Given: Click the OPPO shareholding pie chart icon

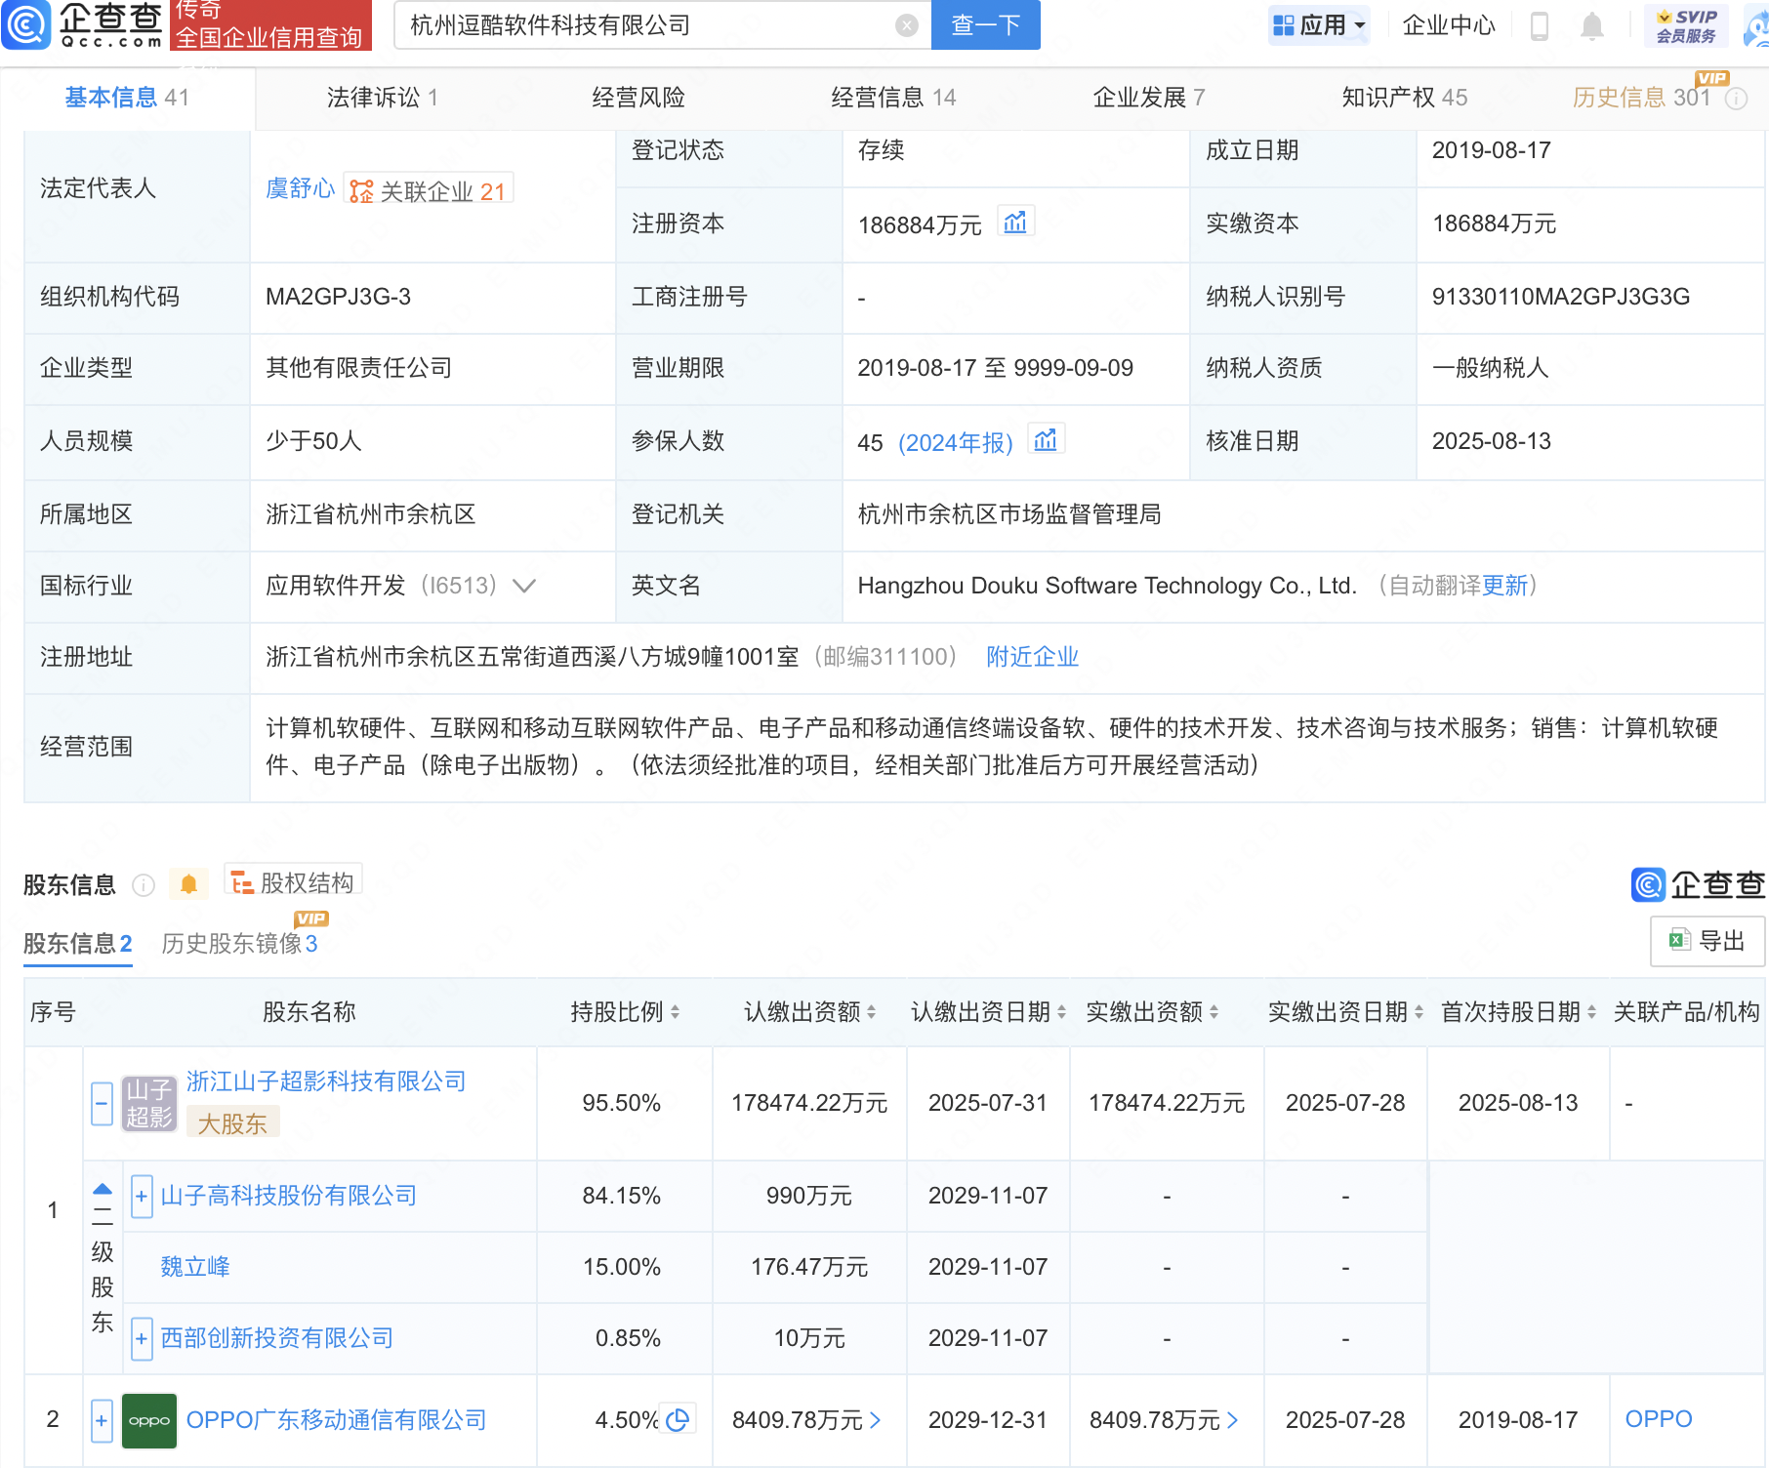Looking at the screenshot, I should tap(678, 1419).
